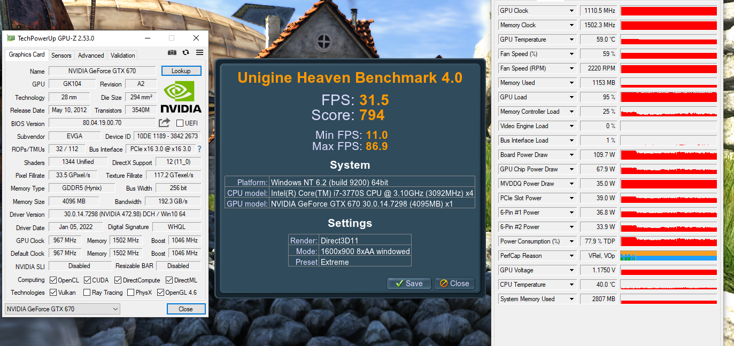The height and width of the screenshot is (346, 734).
Task: Click the Release Date May 10, 2012 field
Action: (71, 110)
